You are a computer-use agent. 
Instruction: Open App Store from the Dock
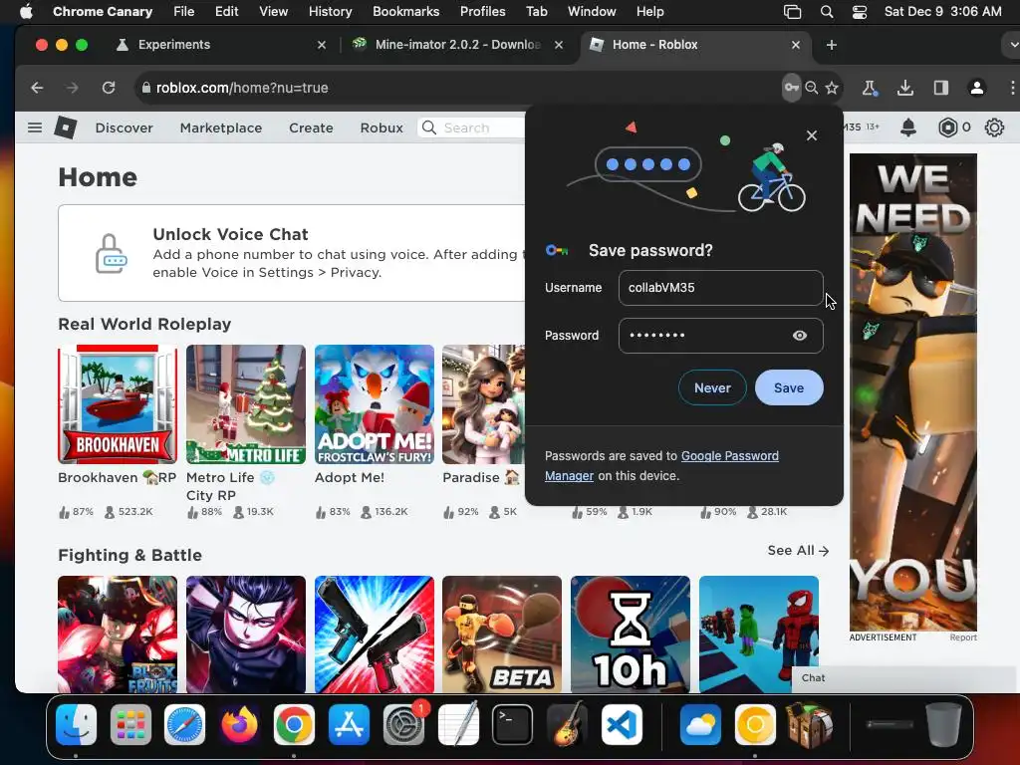click(x=349, y=725)
